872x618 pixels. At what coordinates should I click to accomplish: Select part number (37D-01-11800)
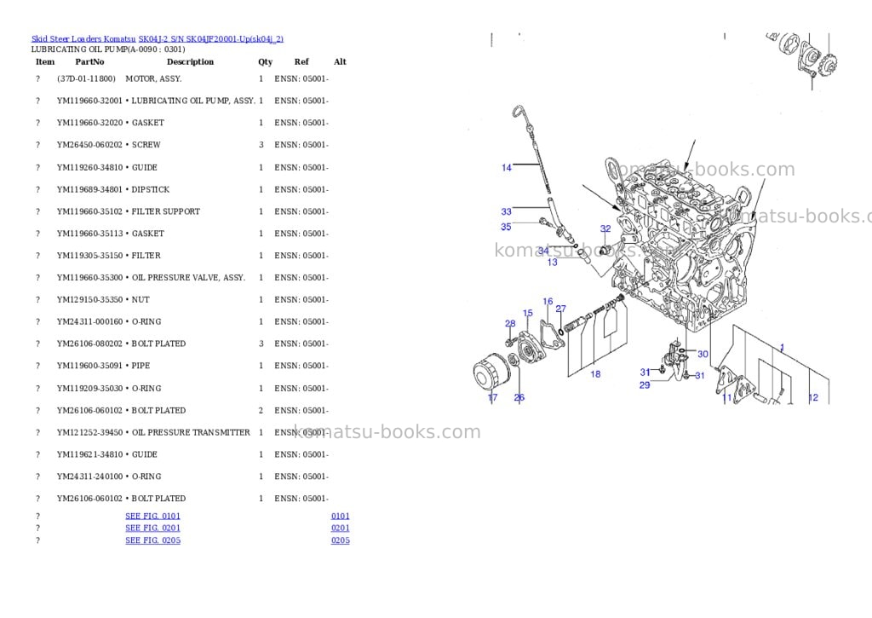coord(86,78)
